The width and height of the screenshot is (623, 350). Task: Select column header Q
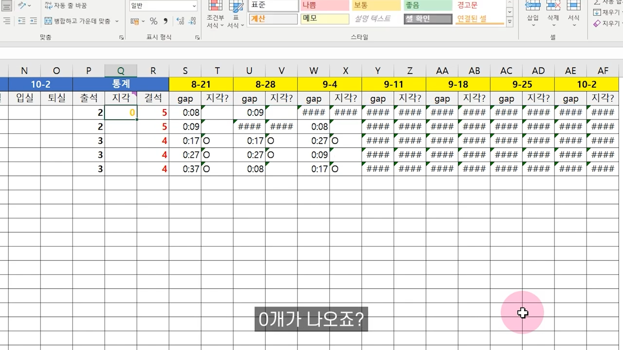click(121, 71)
